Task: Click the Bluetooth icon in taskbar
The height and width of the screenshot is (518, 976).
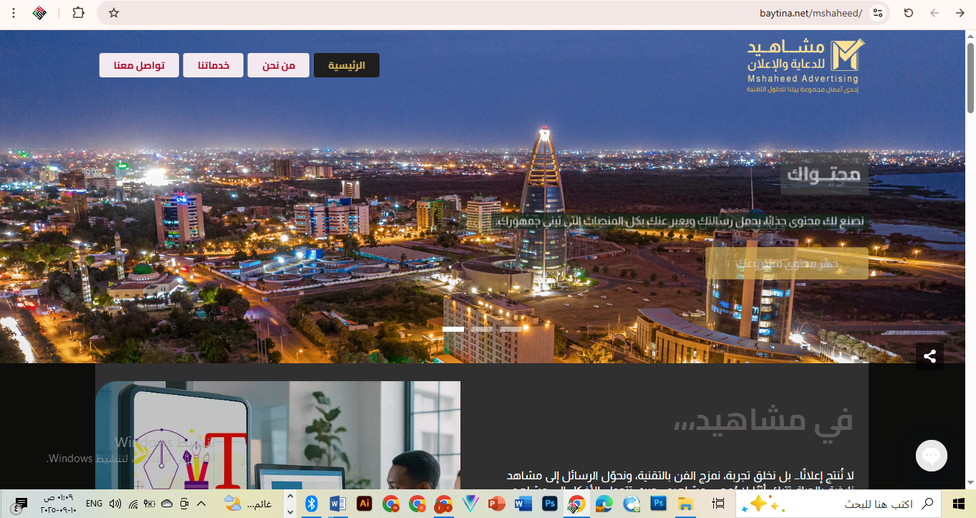Action: [311, 504]
